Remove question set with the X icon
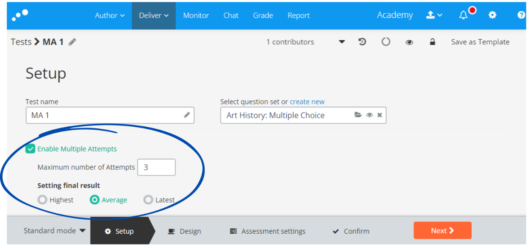Viewport: 529px width, 247px height. click(379, 115)
